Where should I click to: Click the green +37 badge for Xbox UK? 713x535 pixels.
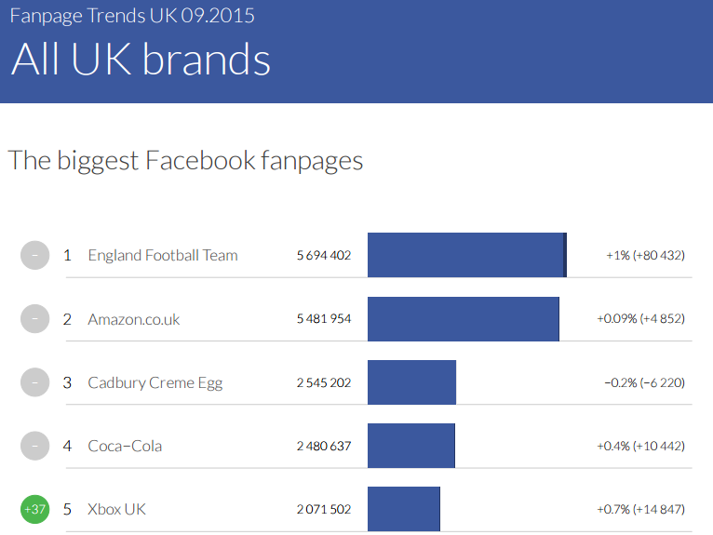point(34,509)
